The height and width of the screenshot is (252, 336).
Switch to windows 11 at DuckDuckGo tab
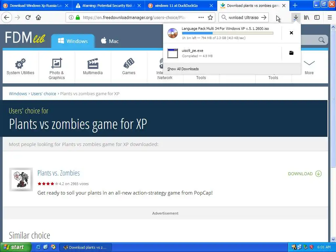(x=181, y=6)
